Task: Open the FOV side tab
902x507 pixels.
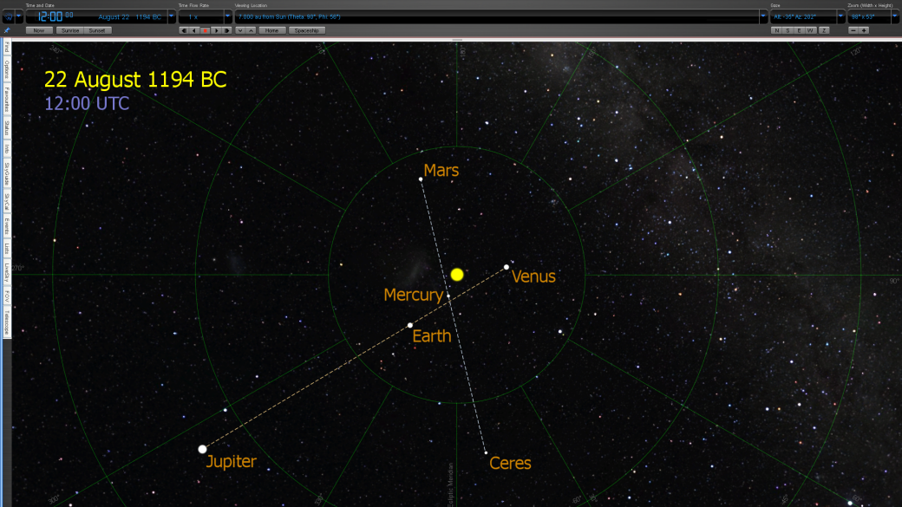Action: click(x=7, y=296)
